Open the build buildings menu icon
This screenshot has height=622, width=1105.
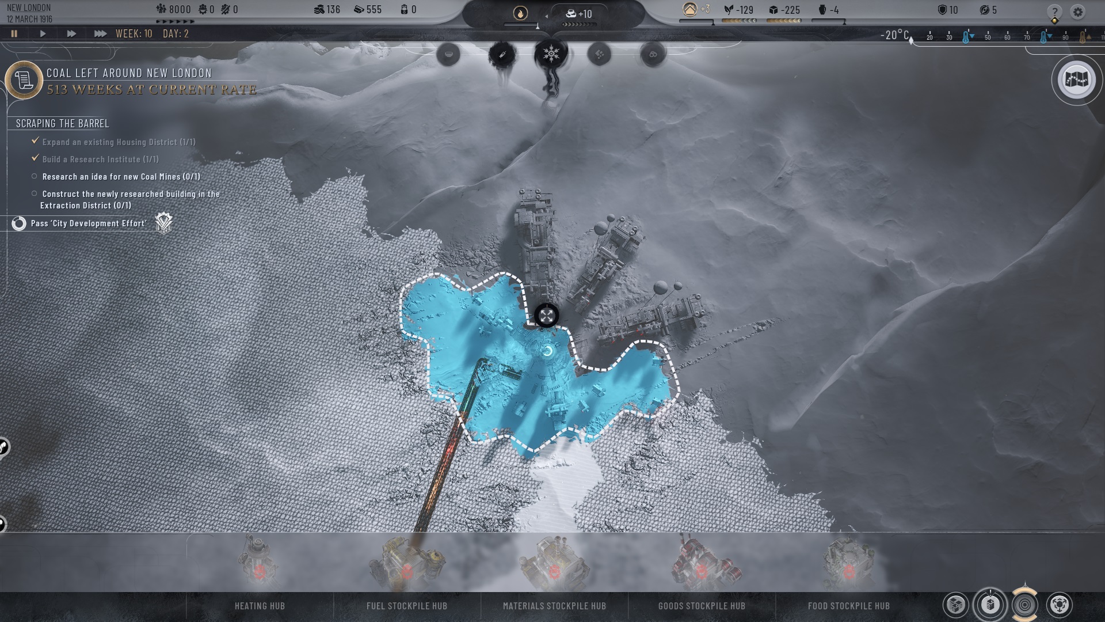pyautogui.click(x=990, y=605)
